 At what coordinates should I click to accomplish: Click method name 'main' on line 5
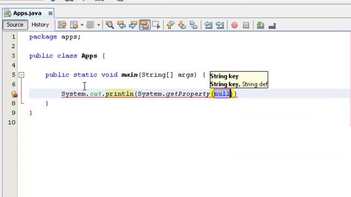pos(129,74)
